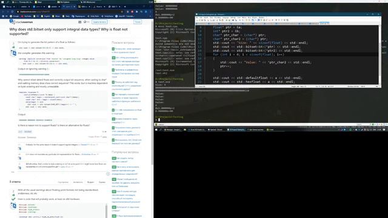Upvote the question with thumb icon

(13, 47)
